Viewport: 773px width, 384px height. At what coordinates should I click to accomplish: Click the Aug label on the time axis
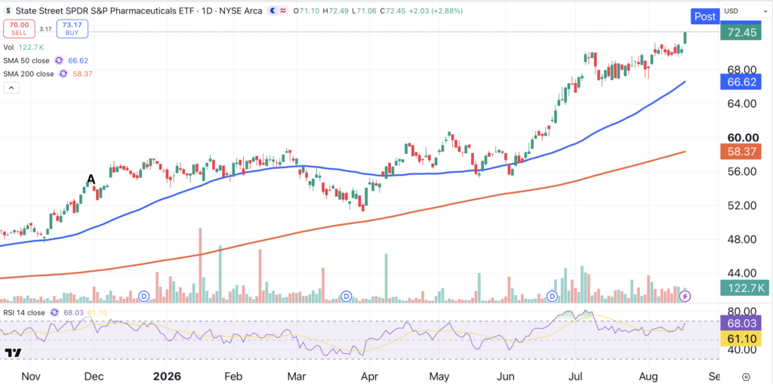(x=650, y=377)
